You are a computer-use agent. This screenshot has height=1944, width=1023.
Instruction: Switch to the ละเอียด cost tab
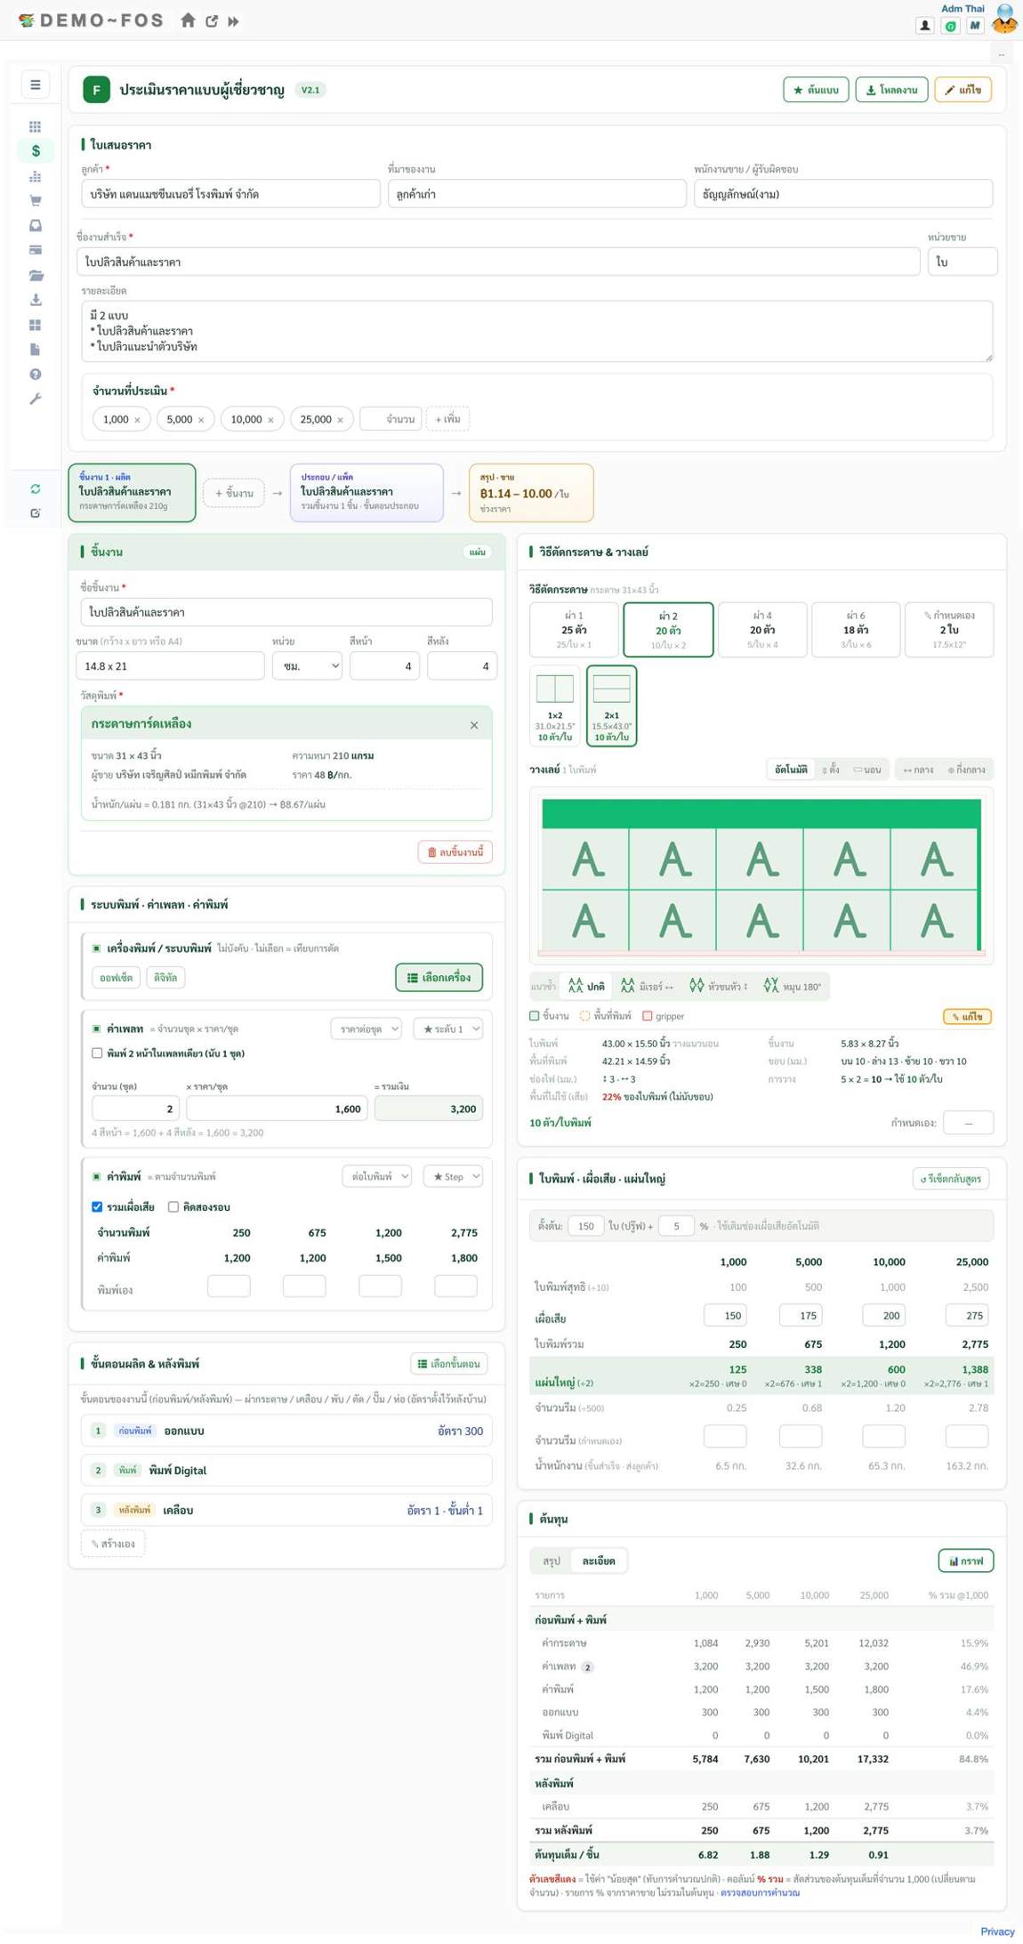click(599, 1561)
